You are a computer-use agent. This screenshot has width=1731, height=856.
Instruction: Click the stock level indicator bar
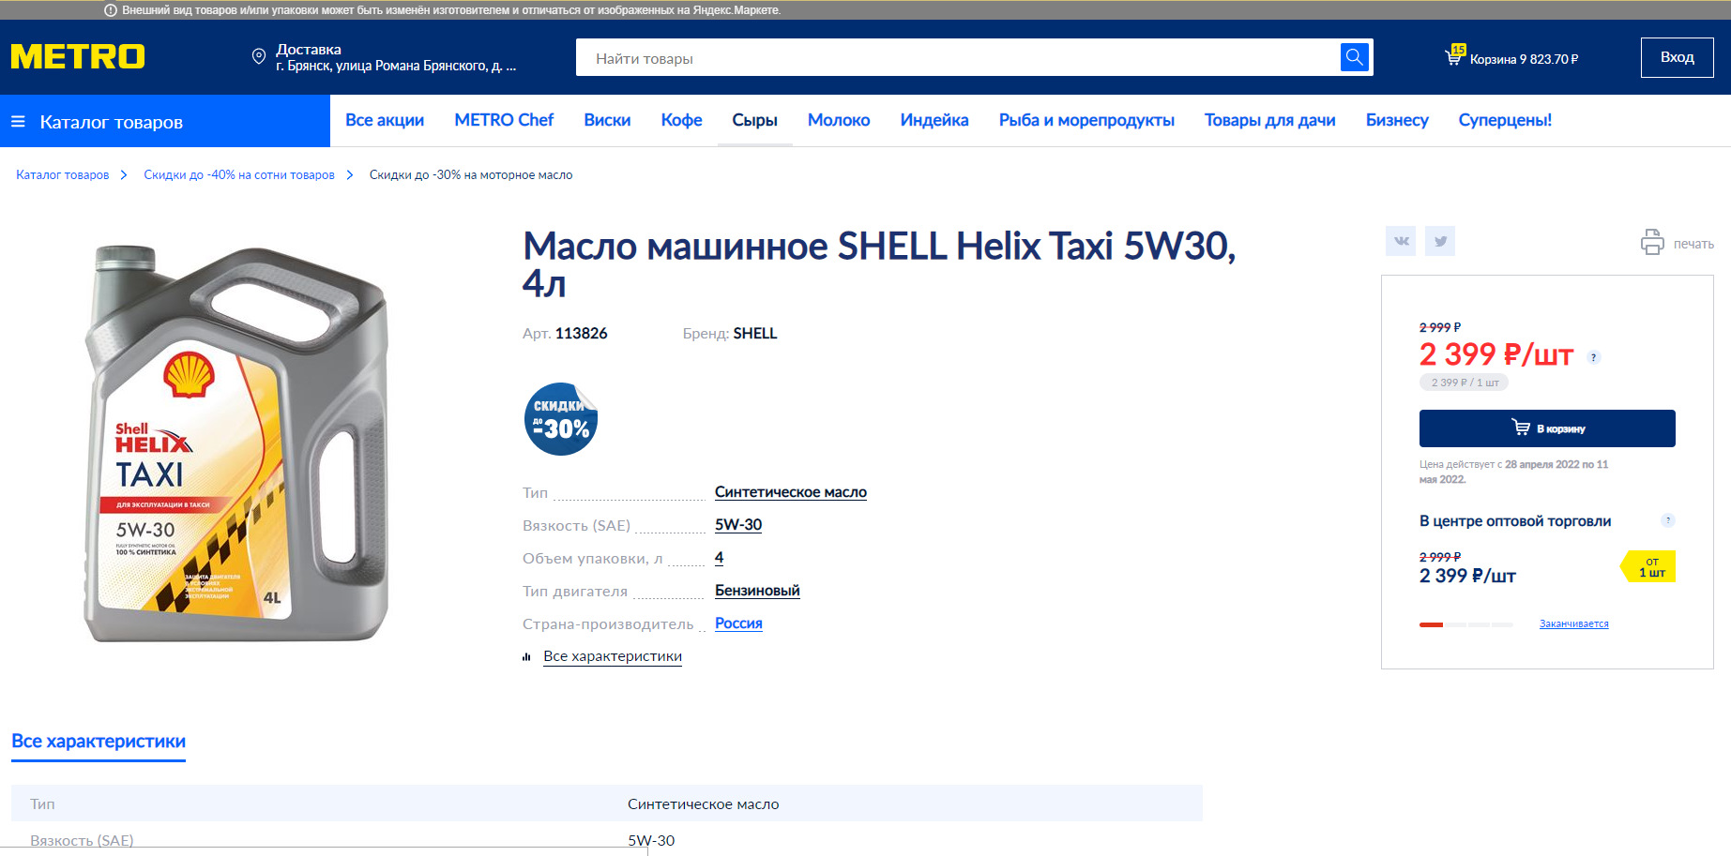(1465, 624)
